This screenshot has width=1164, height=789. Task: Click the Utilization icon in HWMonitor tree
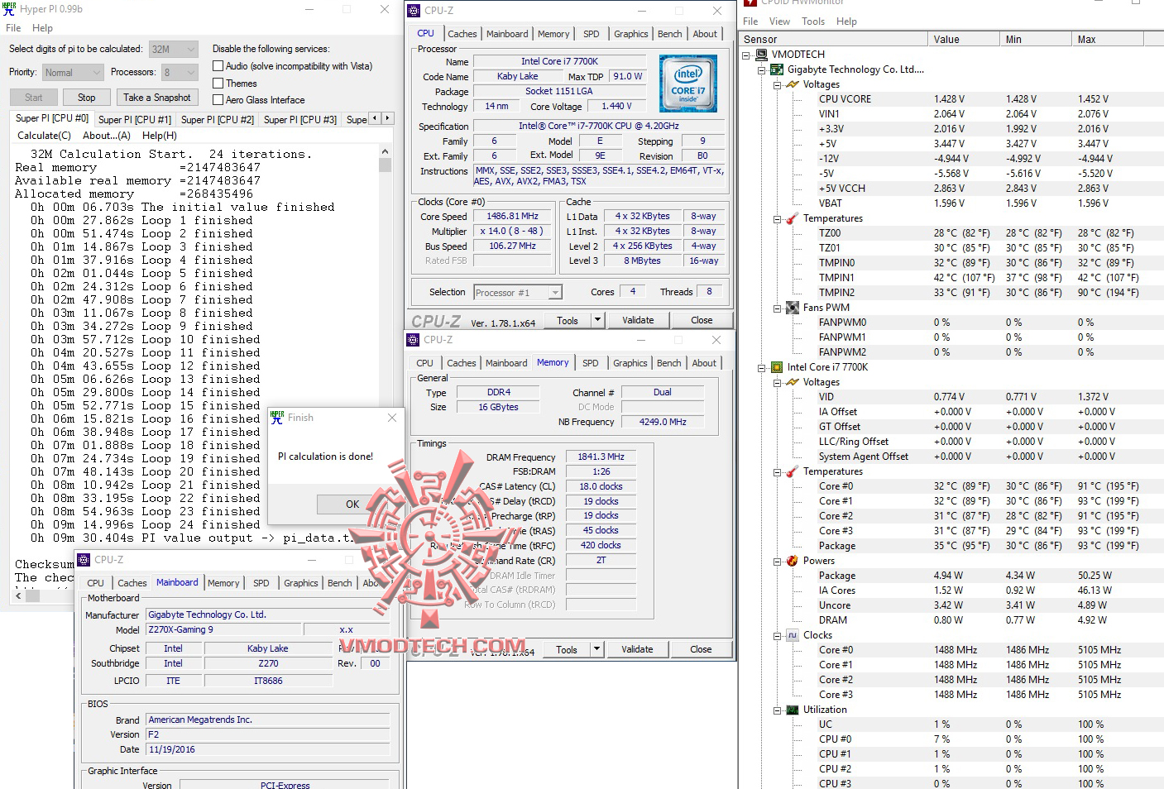coord(793,710)
